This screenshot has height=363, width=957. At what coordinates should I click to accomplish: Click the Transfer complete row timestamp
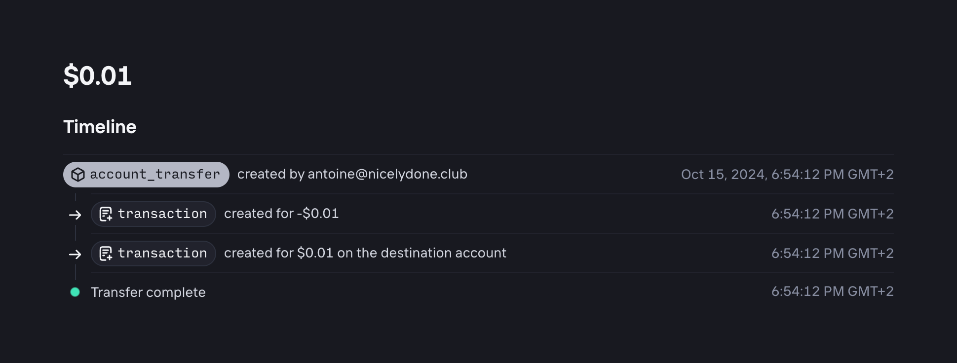[x=832, y=291]
